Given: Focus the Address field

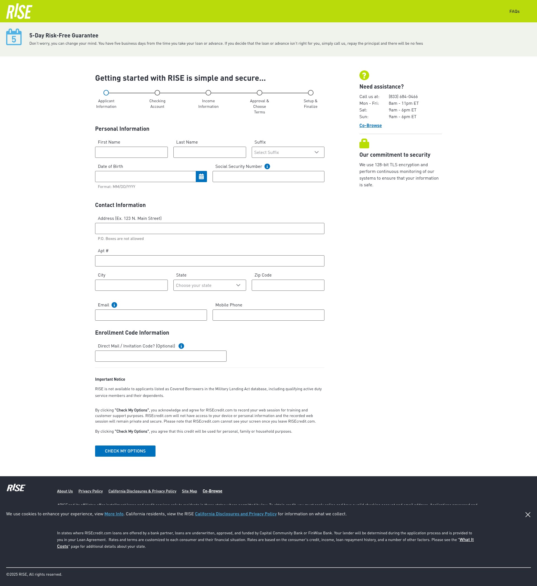Looking at the screenshot, I should 209,228.
